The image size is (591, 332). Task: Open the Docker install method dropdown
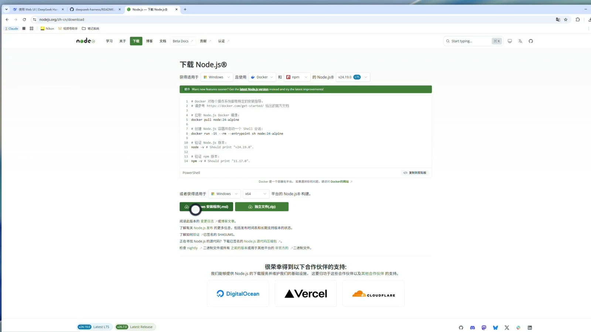[x=262, y=77]
